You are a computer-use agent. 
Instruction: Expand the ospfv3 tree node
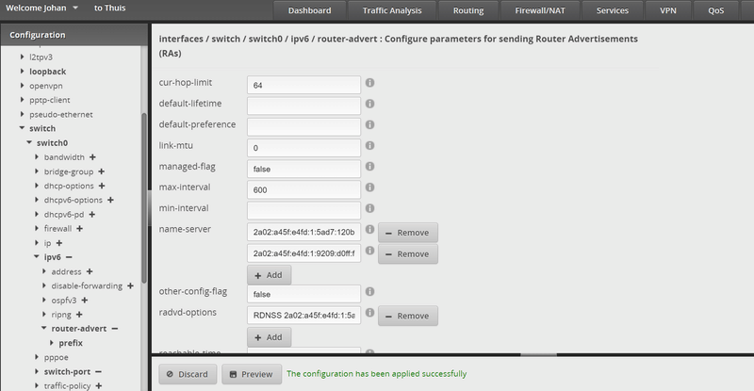43,300
